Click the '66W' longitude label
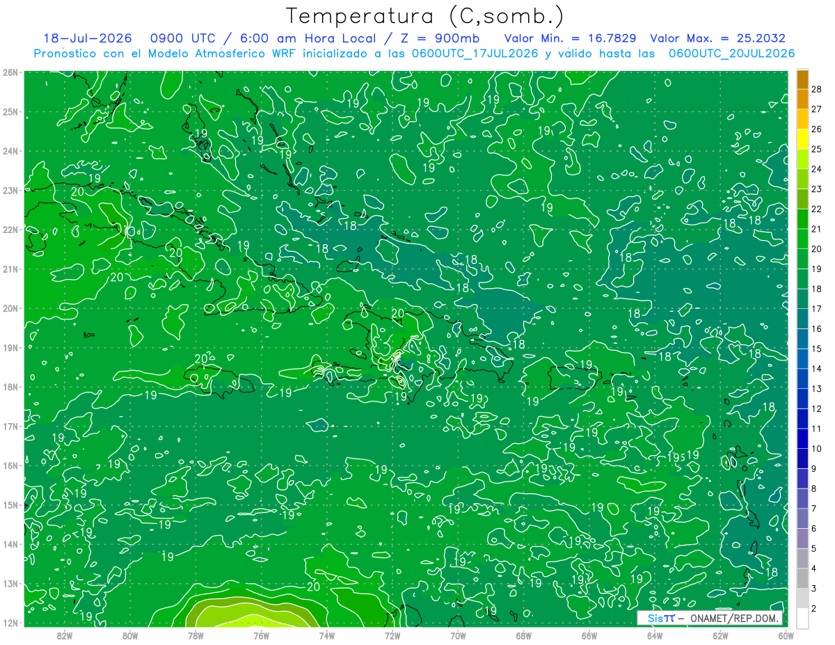 [x=589, y=636]
